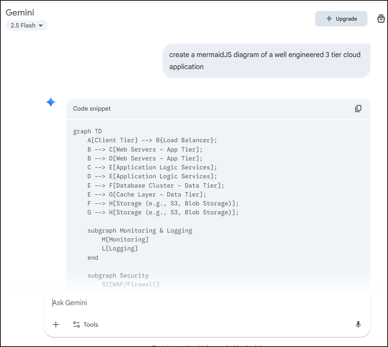388x347 pixels.
Task: Click the colorful sparkle inside the Upgrade button
Action: pos(329,19)
